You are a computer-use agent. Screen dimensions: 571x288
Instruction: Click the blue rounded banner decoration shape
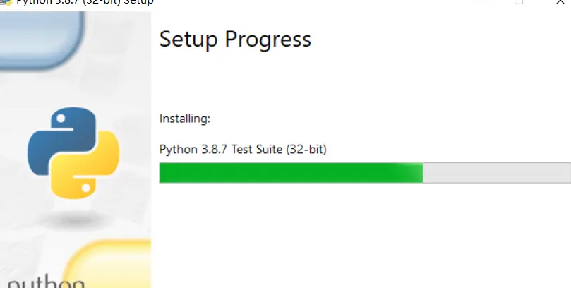pyautogui.click(x=40, y=38)
